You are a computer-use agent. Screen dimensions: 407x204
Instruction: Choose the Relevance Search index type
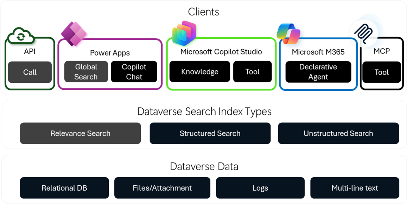pos(80,133)
